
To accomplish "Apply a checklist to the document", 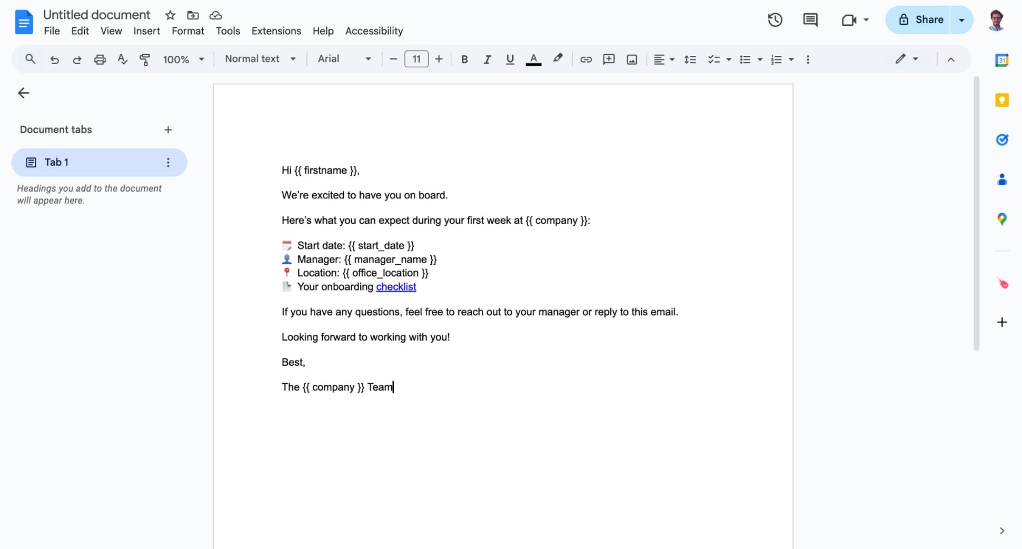I will pyautogui.click(x=715, y=59).
